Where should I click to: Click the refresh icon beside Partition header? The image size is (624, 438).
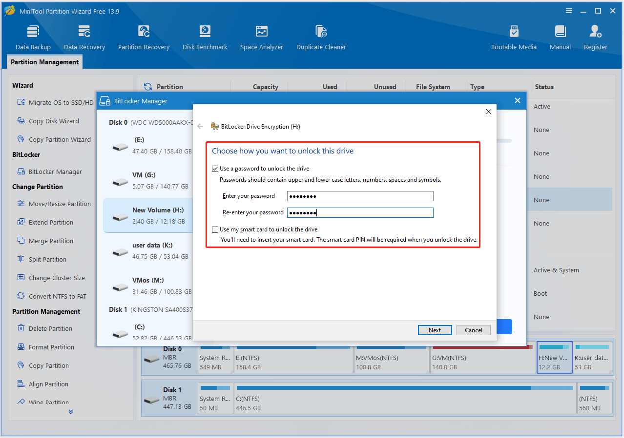coord(147,87)
